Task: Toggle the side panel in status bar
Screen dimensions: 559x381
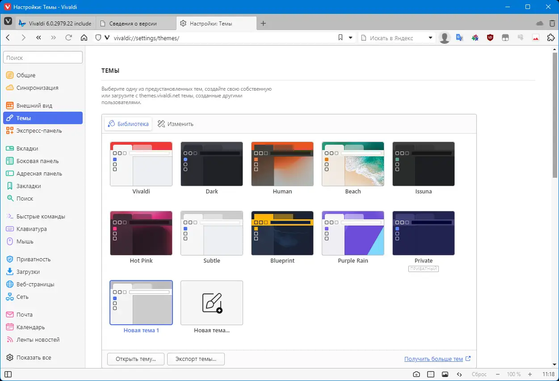Action: (x=8, y=374)
